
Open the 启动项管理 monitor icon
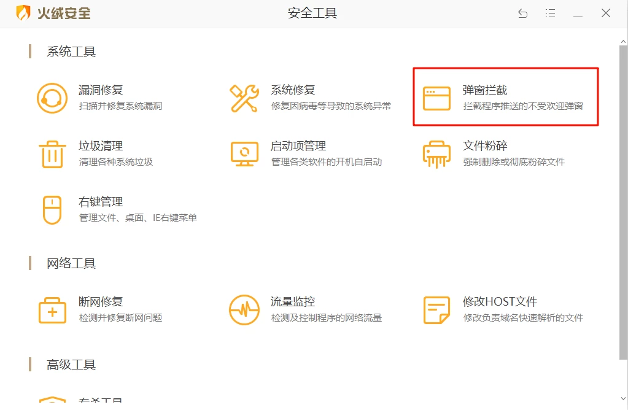[x=244, y=154]
